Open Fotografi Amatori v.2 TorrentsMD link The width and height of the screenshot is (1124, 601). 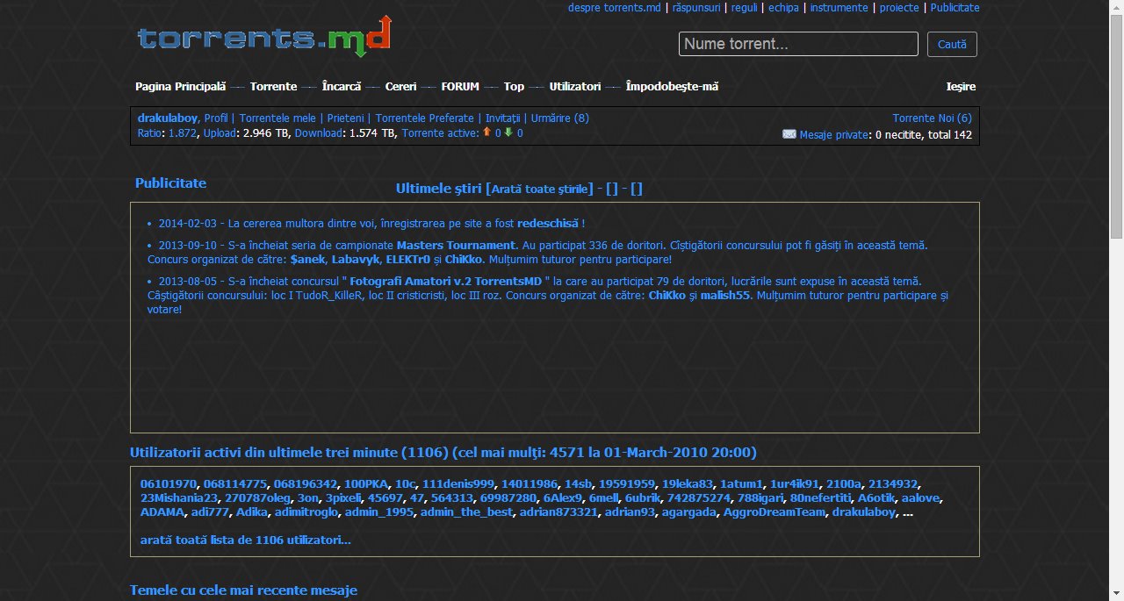(446, 282)
